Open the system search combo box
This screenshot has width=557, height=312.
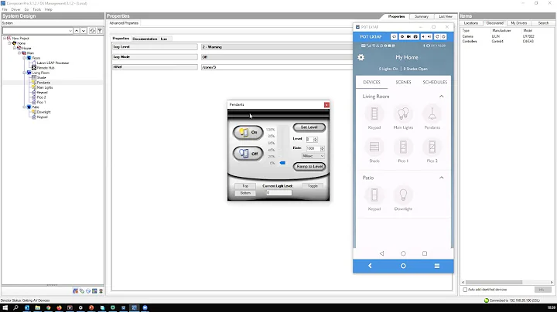(x=37, y=31)
